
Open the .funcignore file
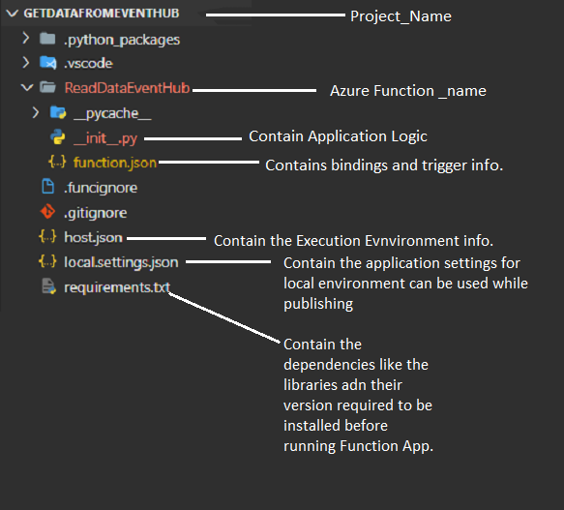tap(101, 188)
